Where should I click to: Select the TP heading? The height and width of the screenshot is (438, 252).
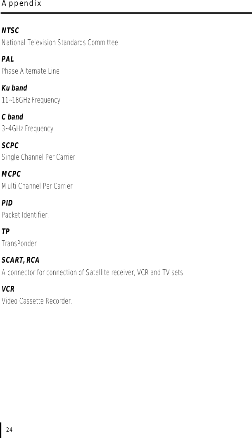[6, 232]
